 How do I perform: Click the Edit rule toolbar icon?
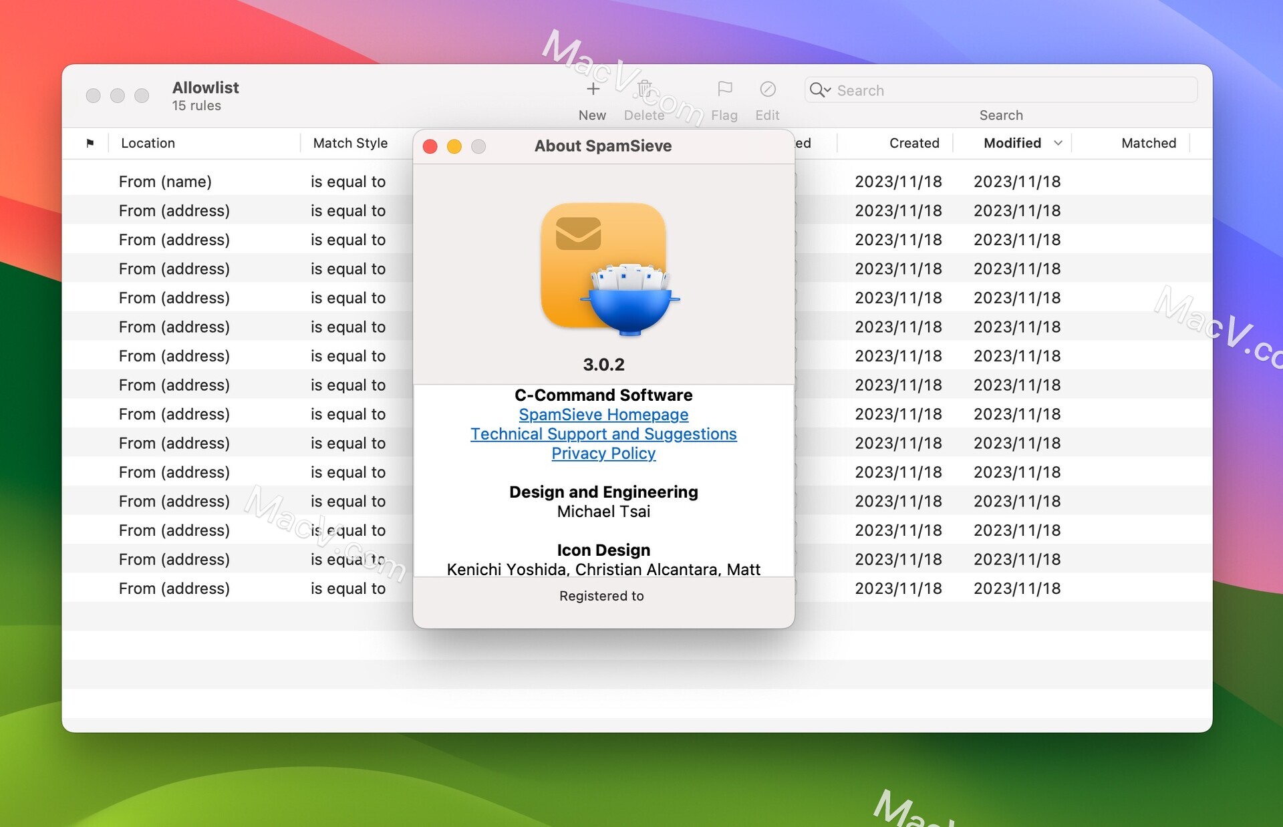tap(767, 89)
